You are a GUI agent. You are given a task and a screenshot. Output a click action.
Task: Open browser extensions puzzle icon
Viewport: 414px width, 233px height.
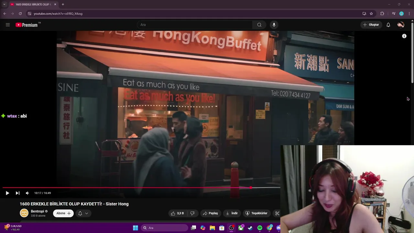[x=382, y=14]
